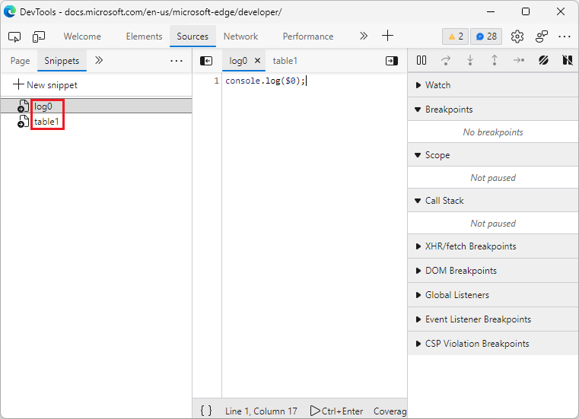The height and width of the screenshot is (419, 579).
Task: Collapse the Scope section
Action: pos(493,155)
